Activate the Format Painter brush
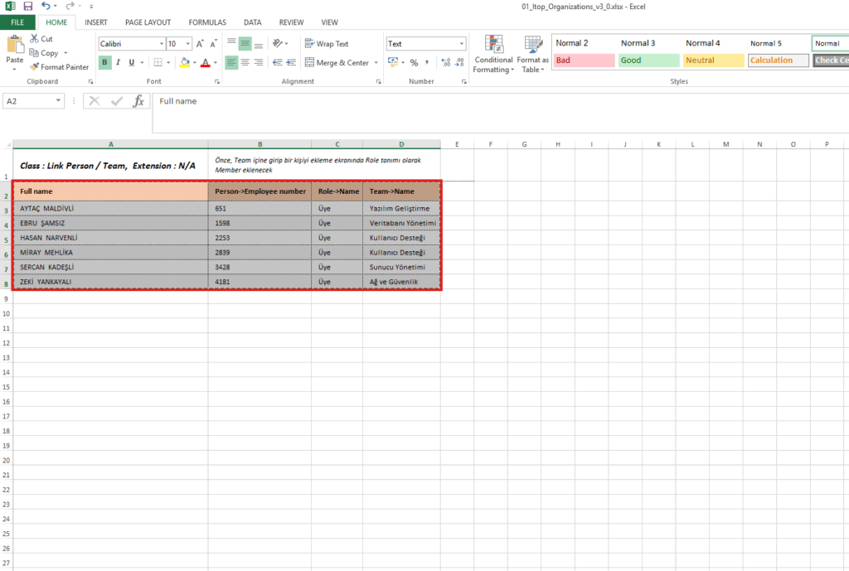This screenshot has width=849, height=571. tap(59, 67)
